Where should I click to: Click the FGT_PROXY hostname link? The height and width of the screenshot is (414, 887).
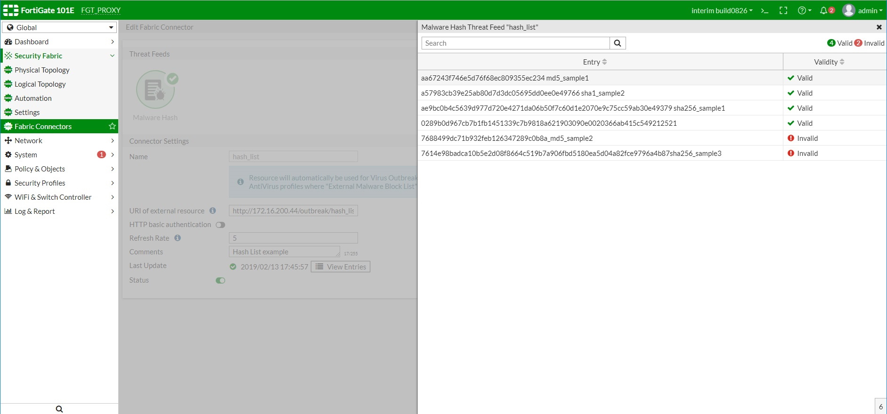[x=101, y=10]
